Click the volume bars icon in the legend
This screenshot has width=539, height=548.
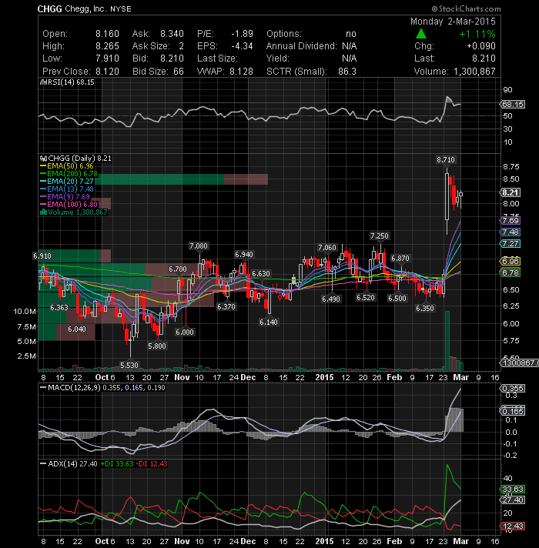tap(43, 212)
